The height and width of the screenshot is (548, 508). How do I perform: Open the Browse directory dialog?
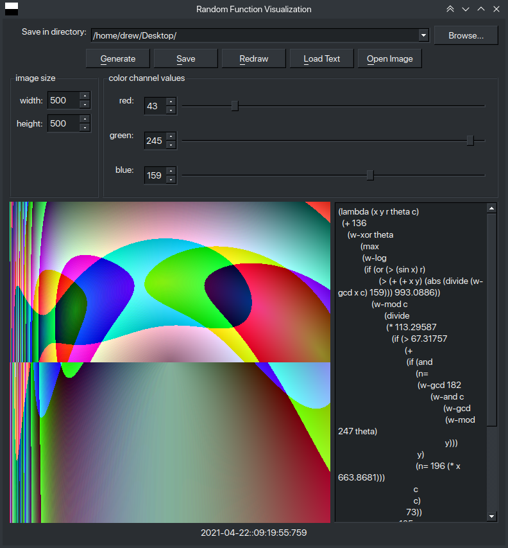pyautogui.click(x=466, y=35)
